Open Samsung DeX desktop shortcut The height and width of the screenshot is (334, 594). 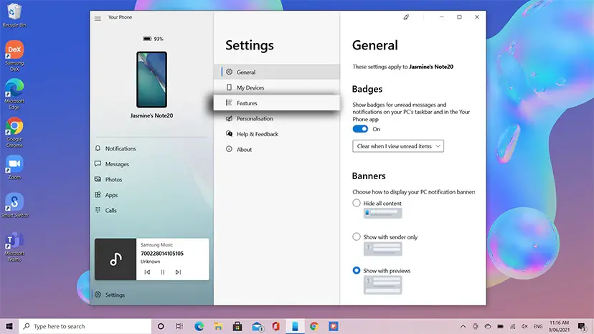tap(14, 55)
